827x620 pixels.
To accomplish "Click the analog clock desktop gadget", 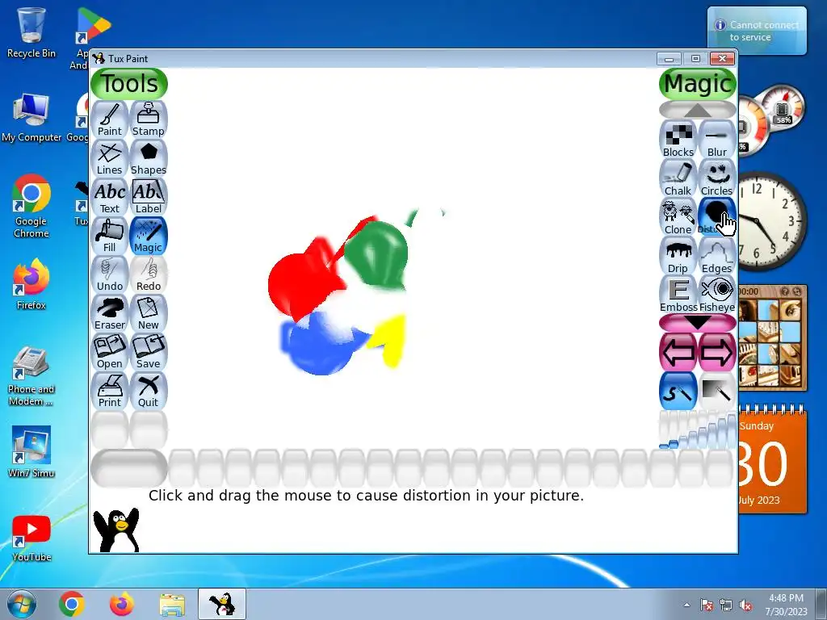I will [766, 220].
